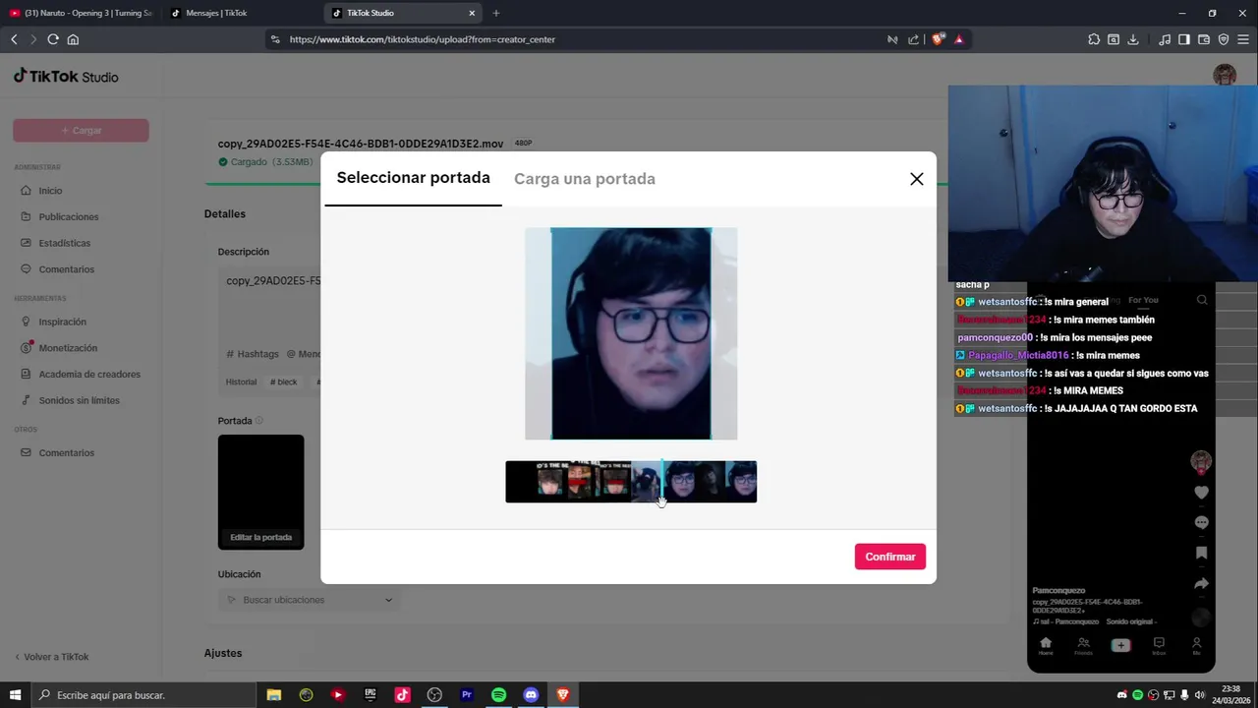1258x708 pixels.
Task: Open the Brave wallet icon
Action: pos(1204,39)
